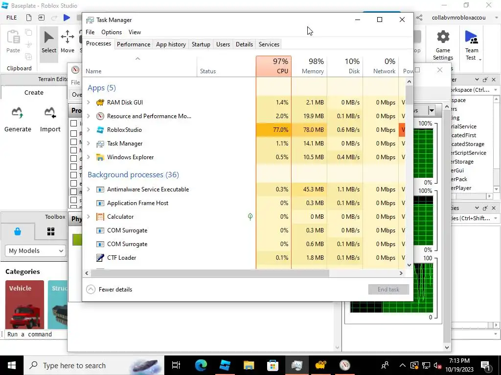Screen dimensions: 501x375
Task: Switch to the Services tab
Action: (269, 44)
